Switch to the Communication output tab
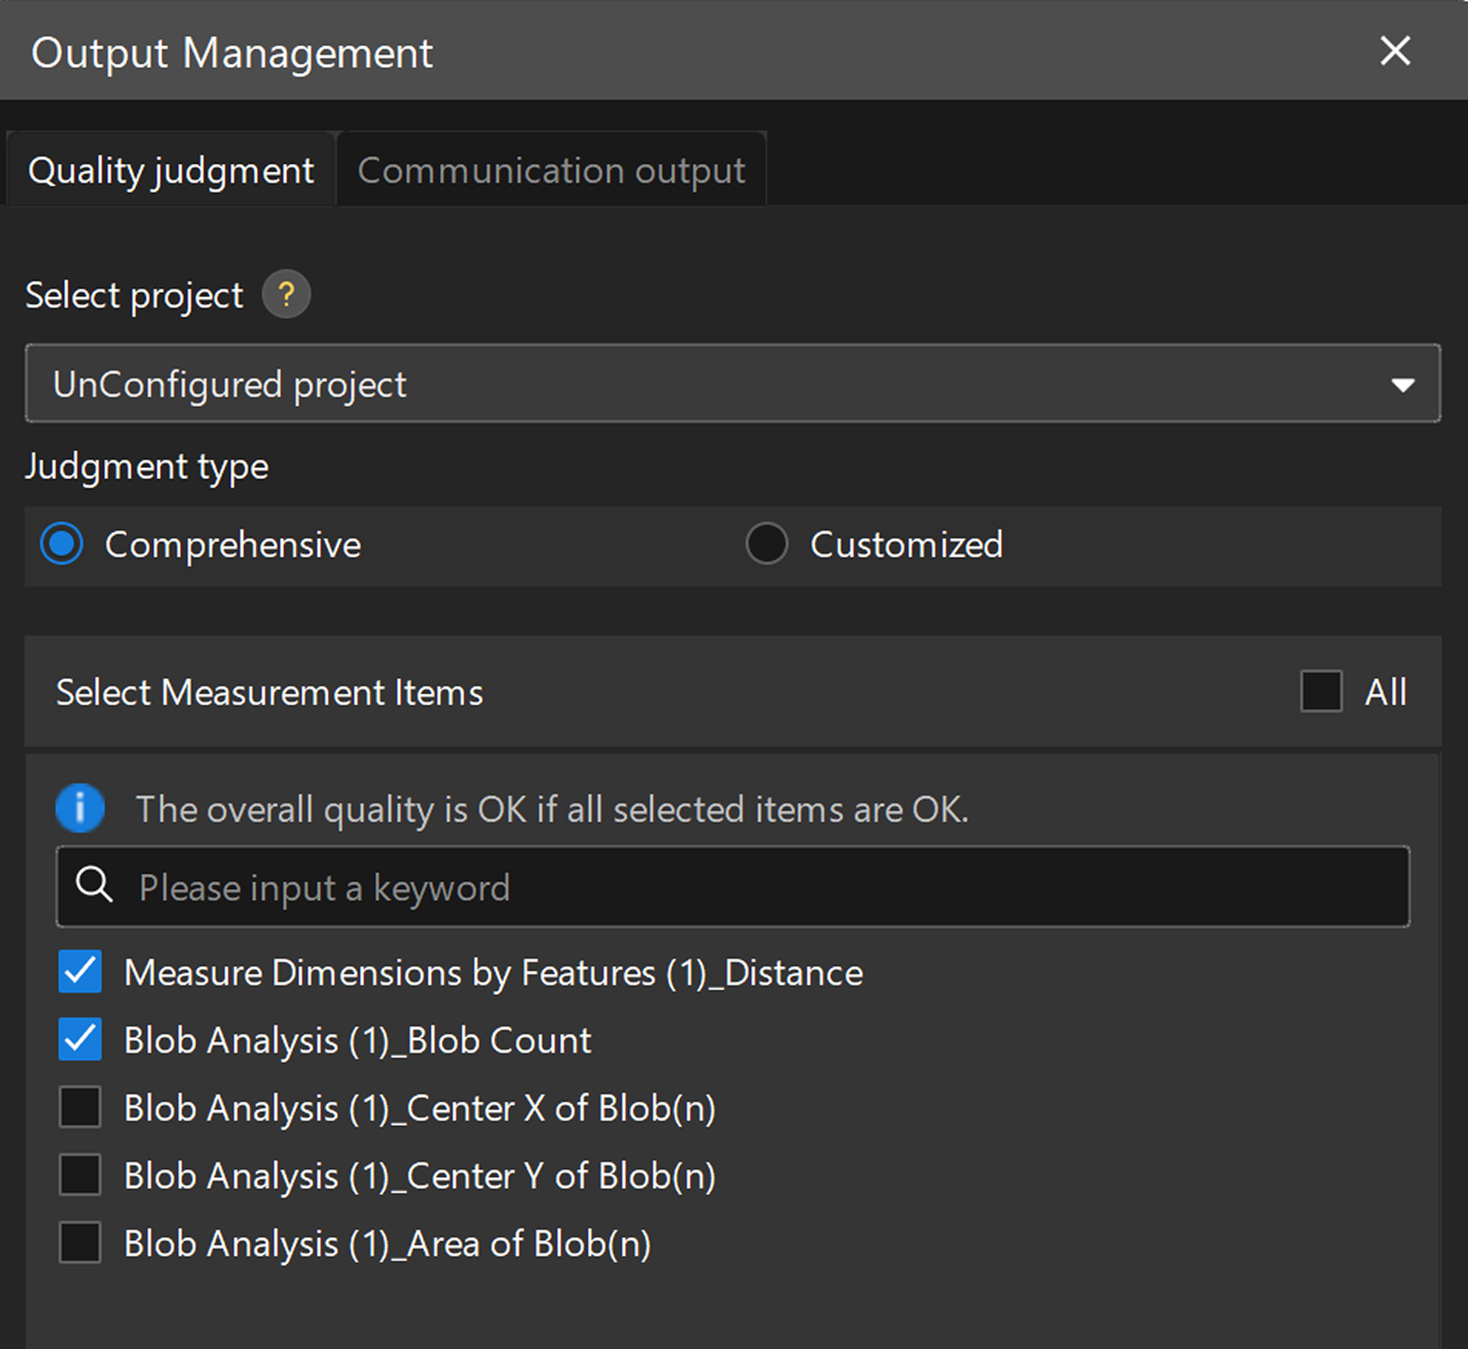1468x1349 pixels. (x=551, y=171)
